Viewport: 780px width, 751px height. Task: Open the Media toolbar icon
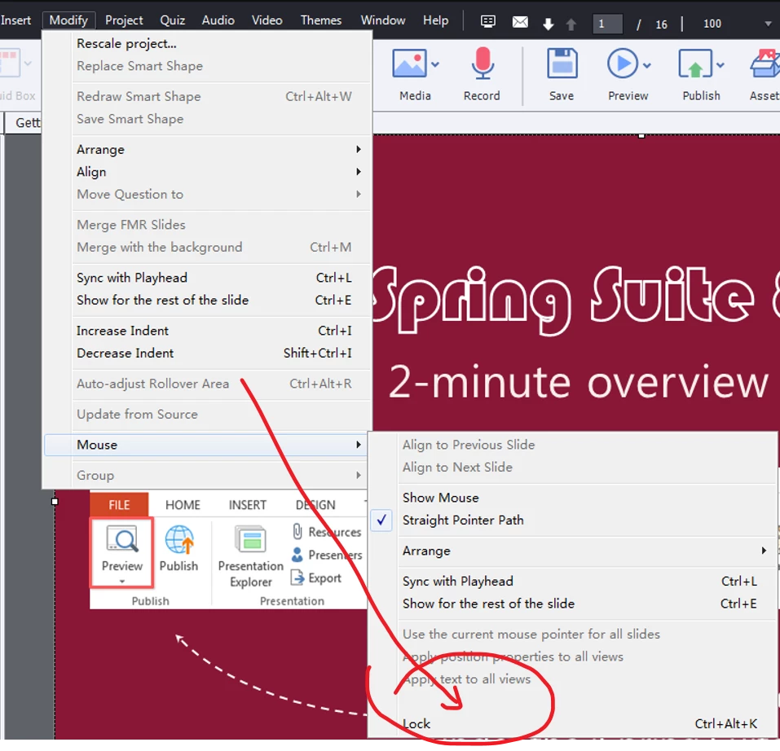(x=409, y=64)
